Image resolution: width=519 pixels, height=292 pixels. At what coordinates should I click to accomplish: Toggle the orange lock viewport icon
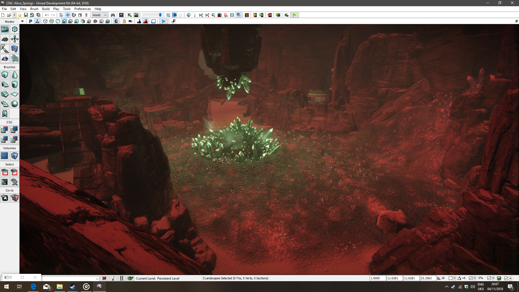pyautogui.click(x=124, y=21)
